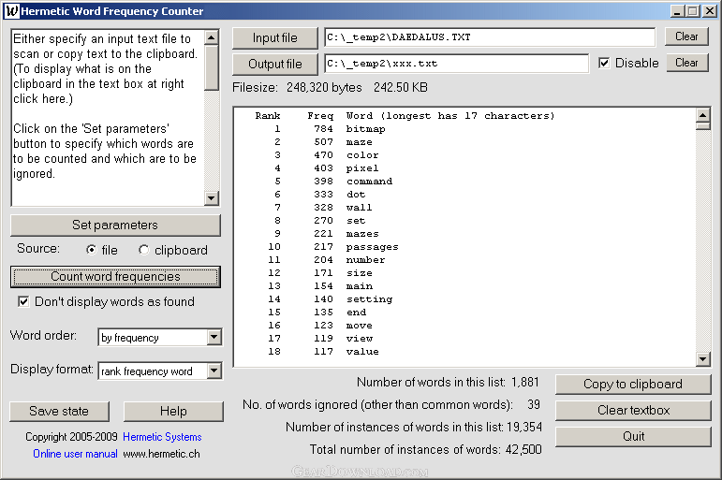Viewport: 722px width, 480px height.
Task: Clear the input file path
Action: [x=686, y=36]
